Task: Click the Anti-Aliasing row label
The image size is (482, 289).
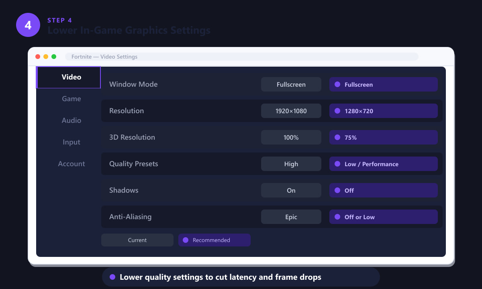Action: pyautogui.click(x=131, y=217)
